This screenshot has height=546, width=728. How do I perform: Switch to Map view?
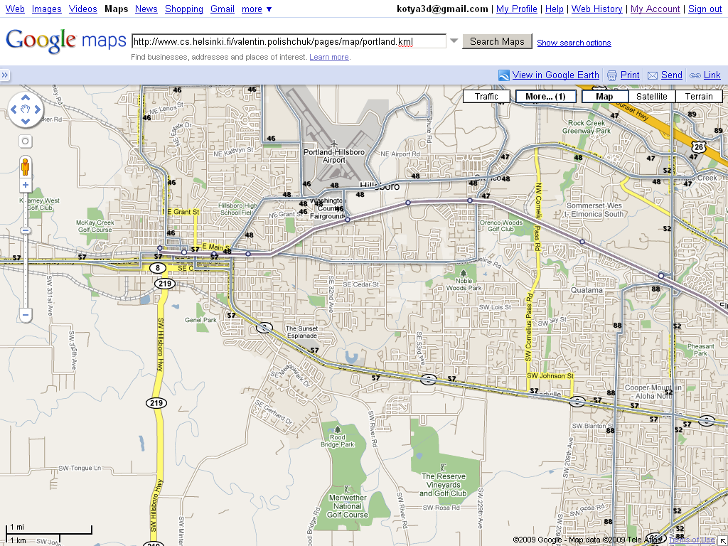[x=604, y=97]
